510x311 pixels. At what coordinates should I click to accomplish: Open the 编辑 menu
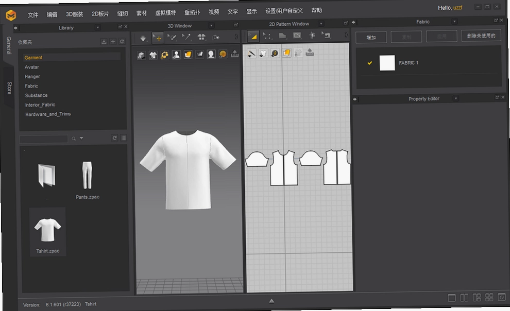point(52,14)
